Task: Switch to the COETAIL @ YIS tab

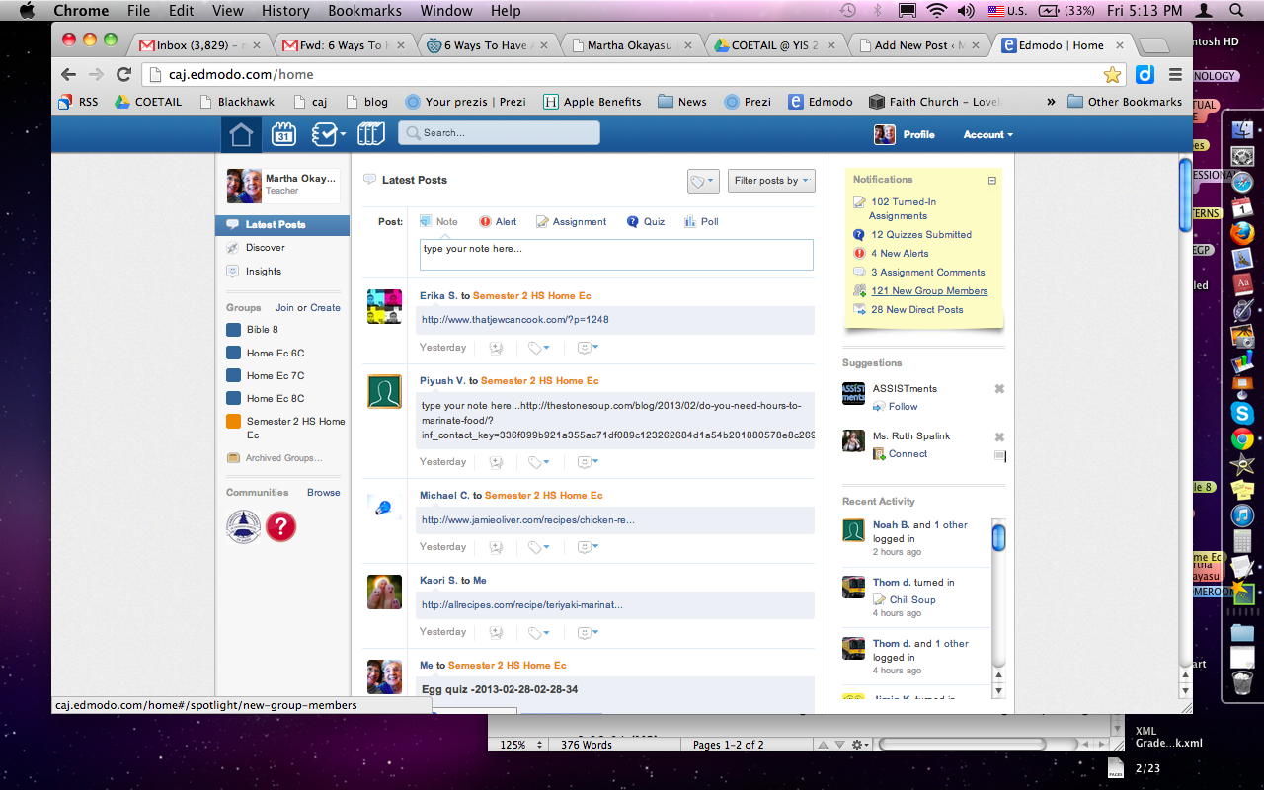Action: point(774,45)
